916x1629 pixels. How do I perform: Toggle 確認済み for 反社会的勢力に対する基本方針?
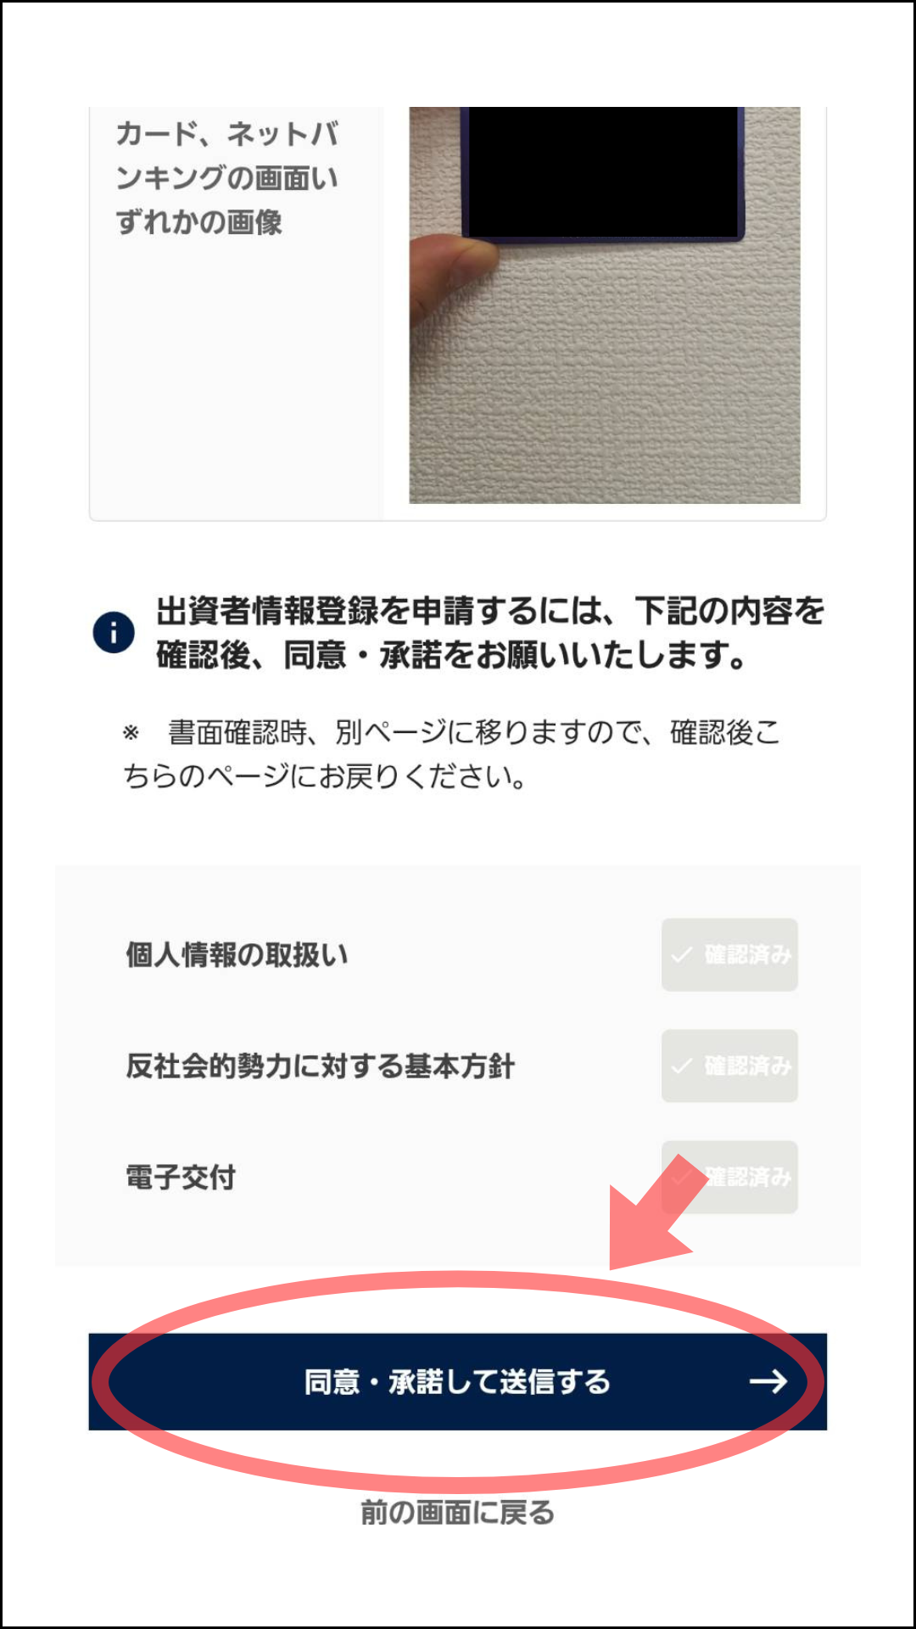click(x=729, y=1066)
